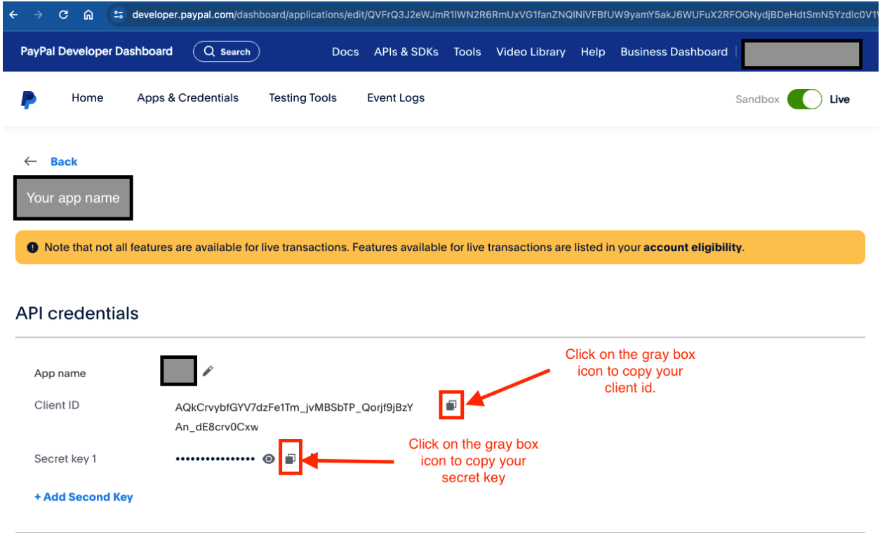Copy Secret key 1 with copy icon
This screenshot has height=537, width=880.
(x=290, y=459)
